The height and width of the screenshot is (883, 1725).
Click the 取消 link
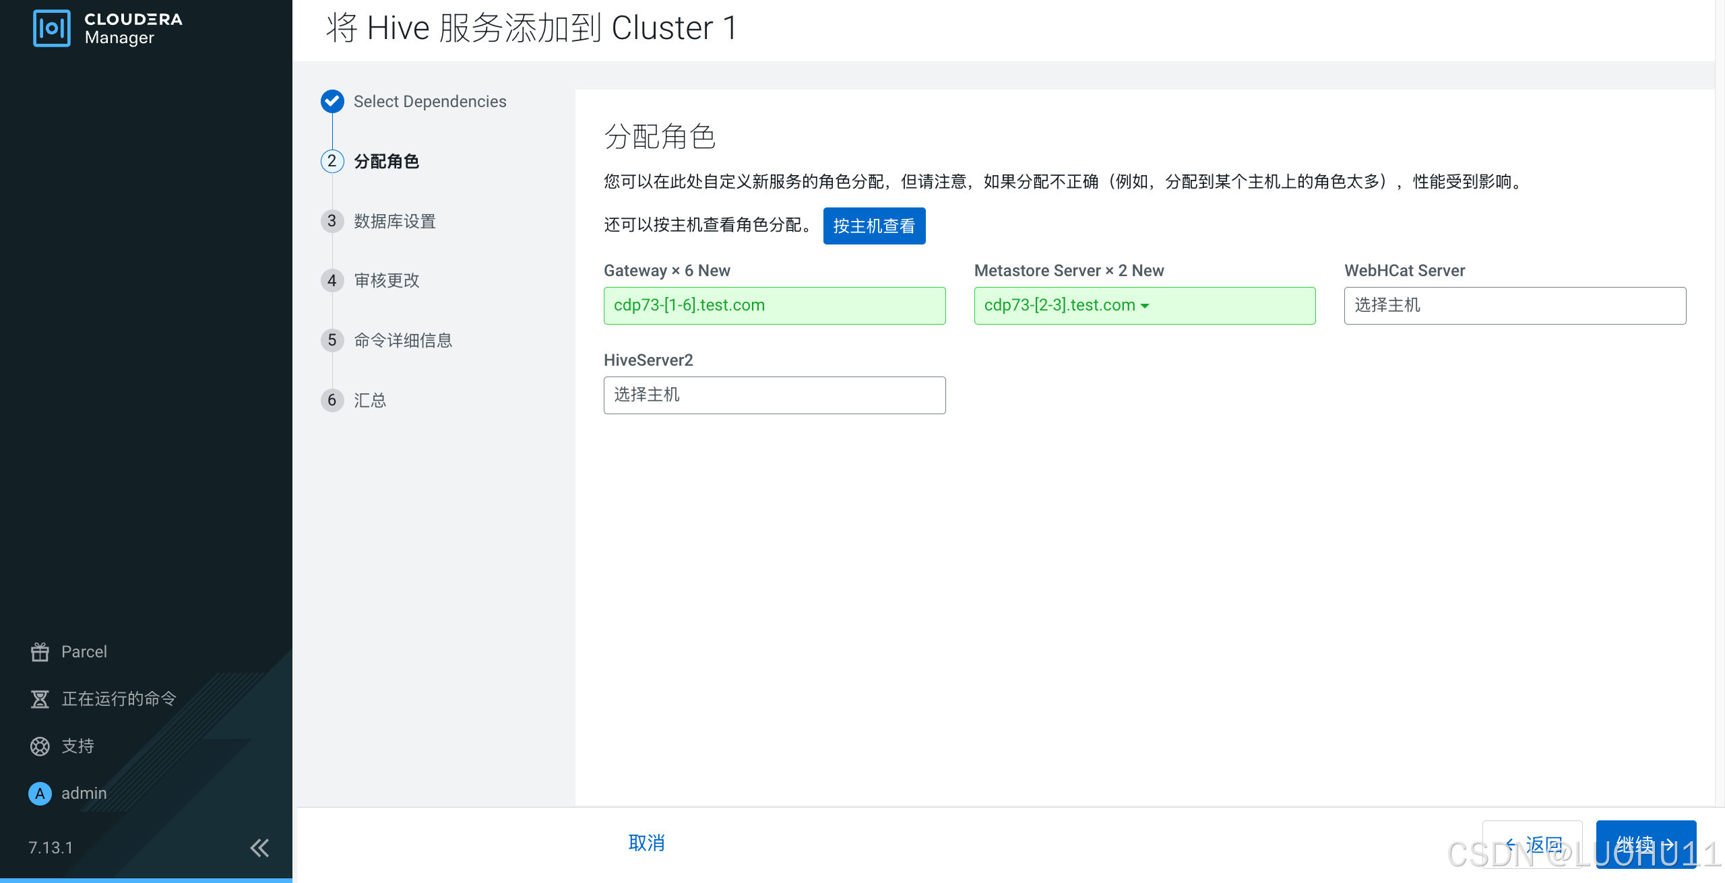[x=646, y=843]
